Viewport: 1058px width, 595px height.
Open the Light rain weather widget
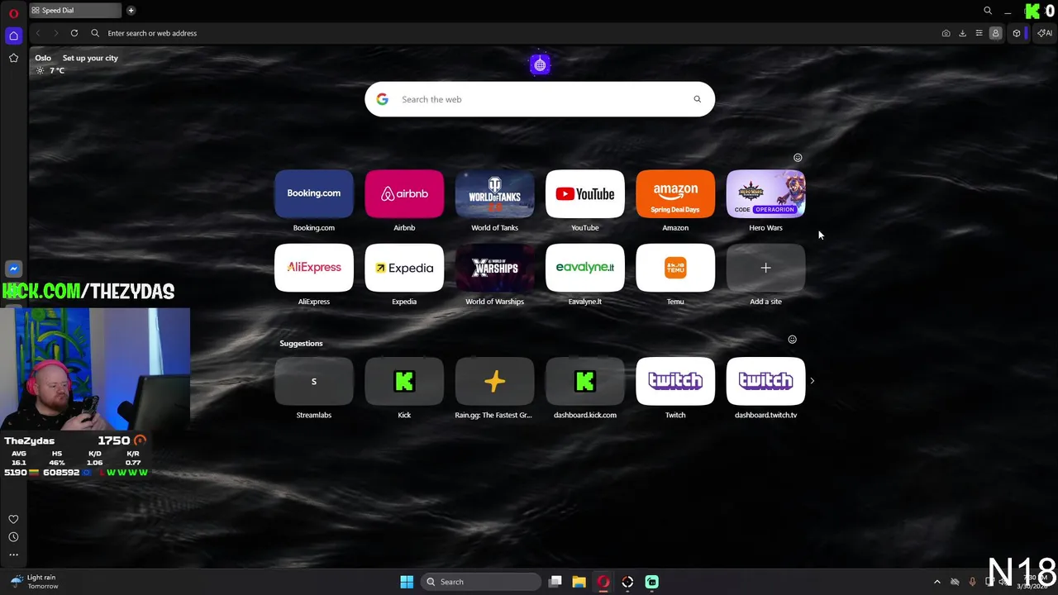click(x=35, y=582)
